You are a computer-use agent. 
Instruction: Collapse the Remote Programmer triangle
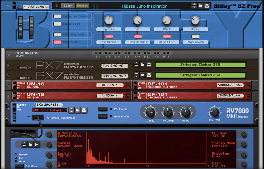click(x=29, y=117)
